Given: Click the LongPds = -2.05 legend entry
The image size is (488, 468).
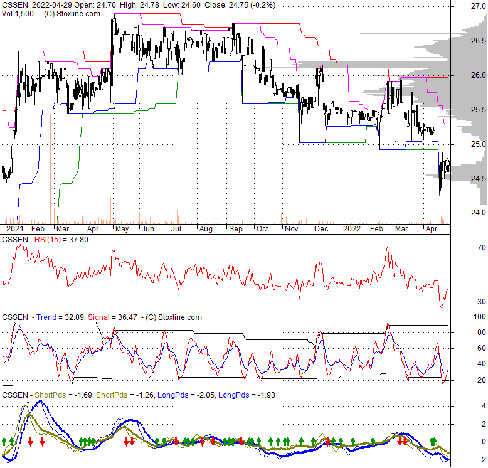Looking at the screenshot, I should (186, 395).
